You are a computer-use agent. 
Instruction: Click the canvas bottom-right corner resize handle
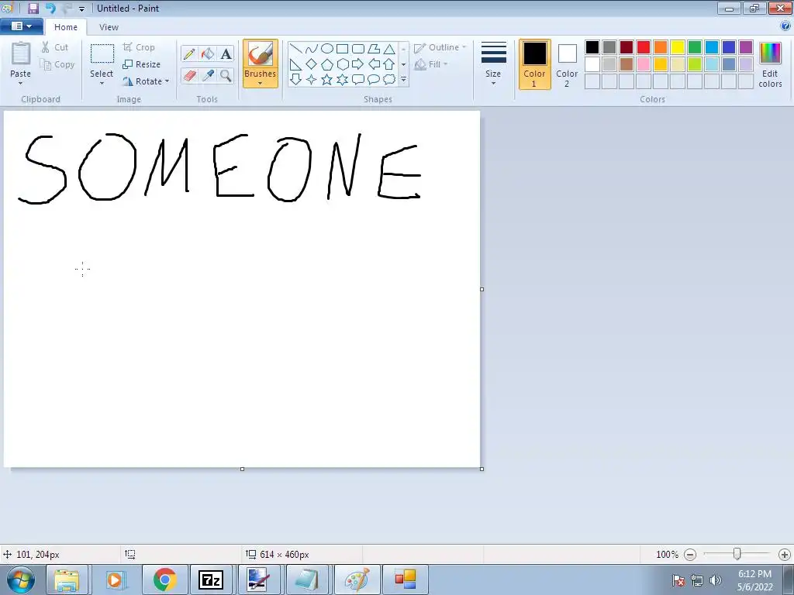coord(482,469)
